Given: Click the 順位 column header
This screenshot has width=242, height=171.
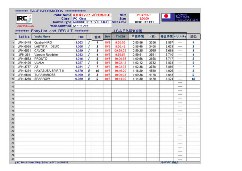Looking at the screenshot, I should (x=194, y=37).
